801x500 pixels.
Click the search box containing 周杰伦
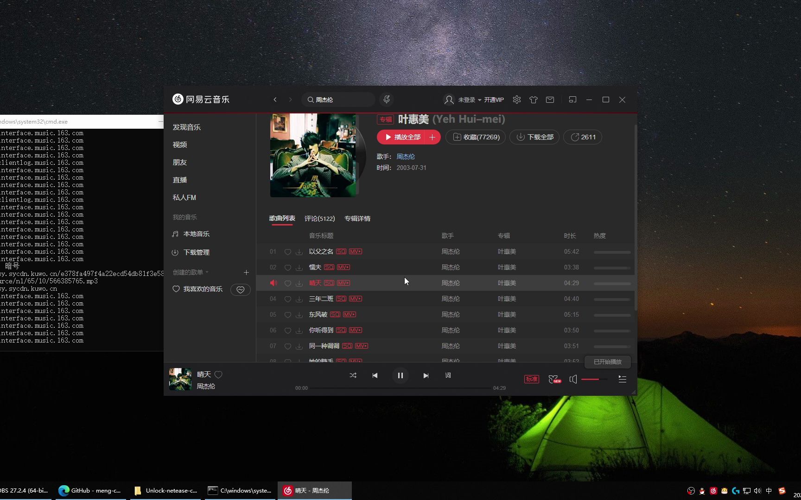338,100
